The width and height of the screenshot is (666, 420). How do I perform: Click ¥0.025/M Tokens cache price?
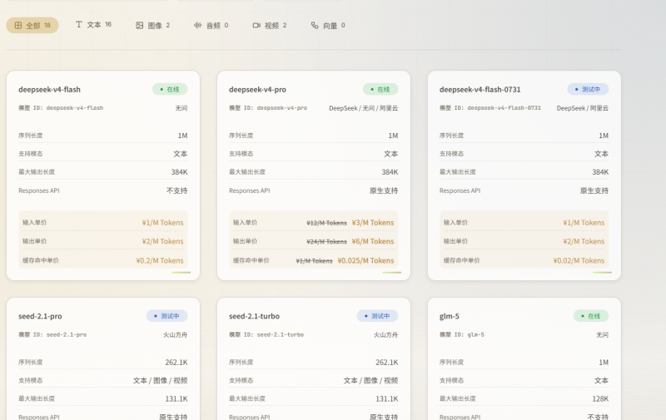[x=365, y=260]
